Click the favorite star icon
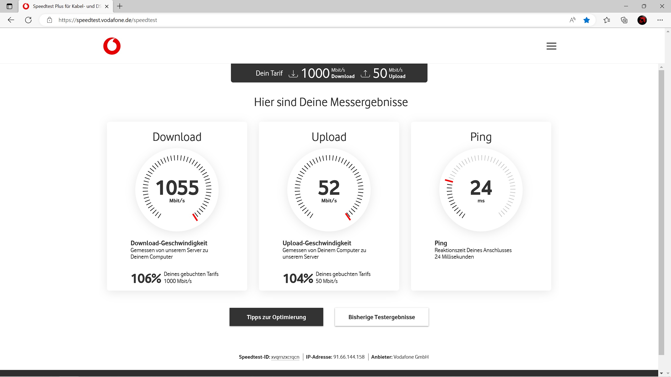 [587, 20]
